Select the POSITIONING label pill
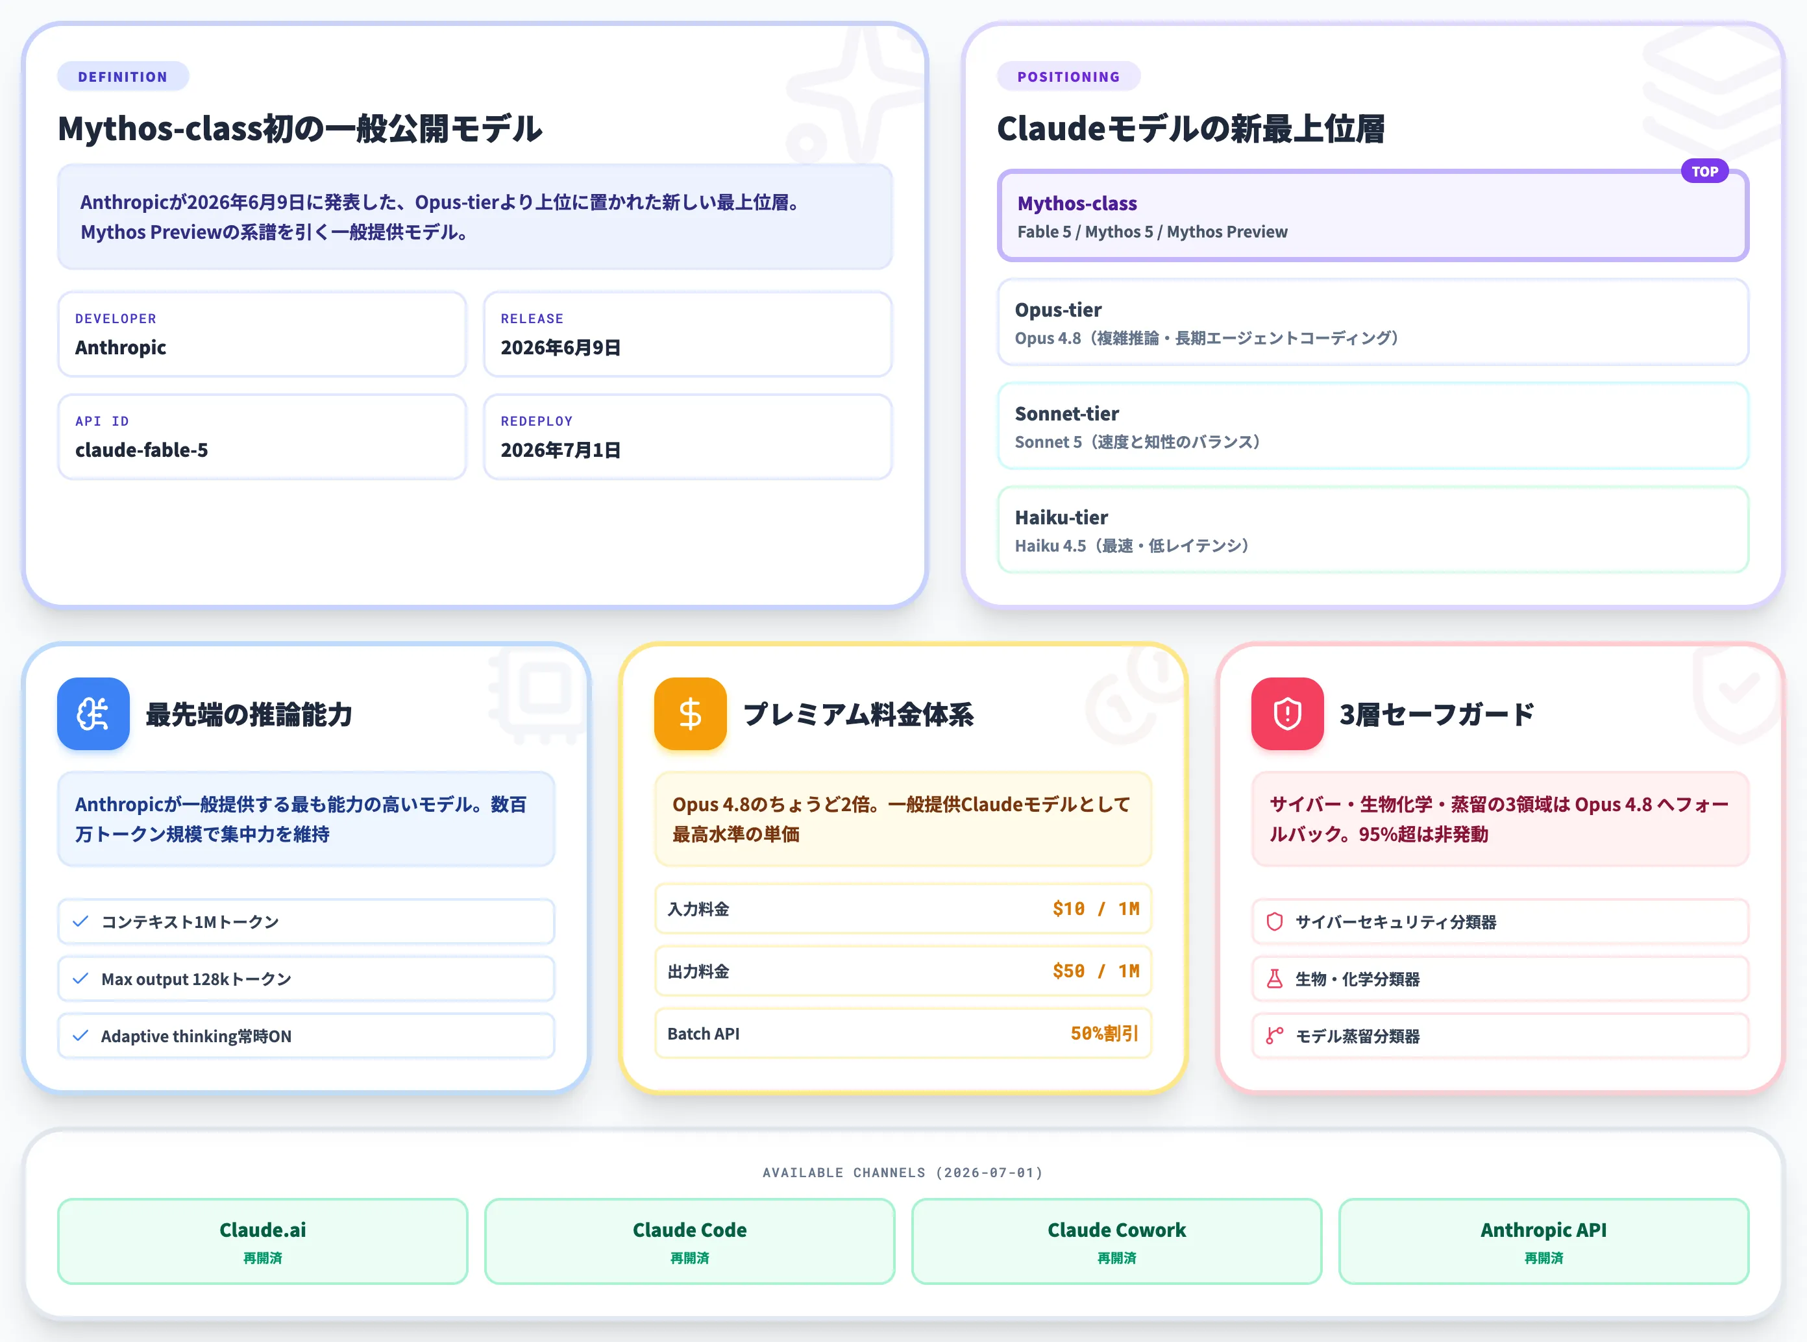This screenshot has height=1342, width=1807. (x=1068, y=77)
